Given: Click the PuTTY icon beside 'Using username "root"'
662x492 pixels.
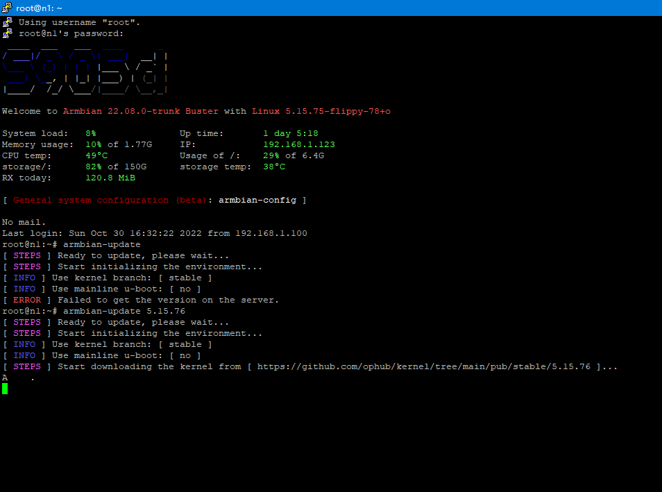Looking at the screenshot, I should click(7, 22).
